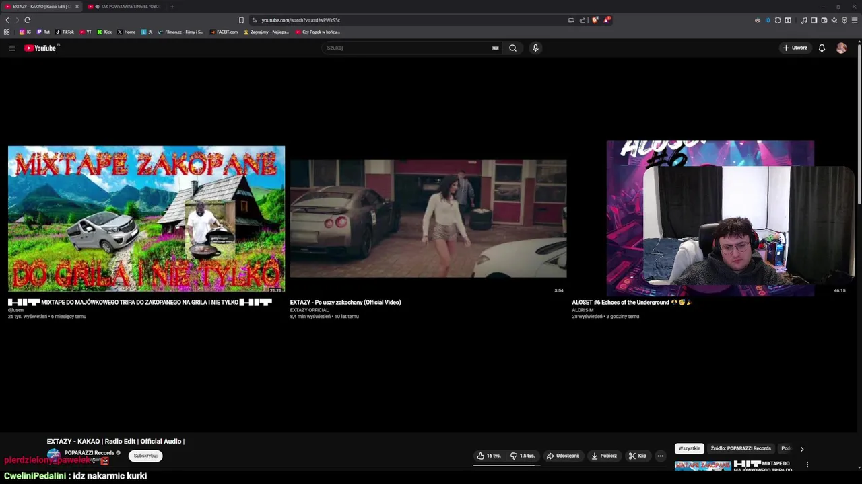
Task: Open the TikTok bookmark
Action: [x=65, y=32]
